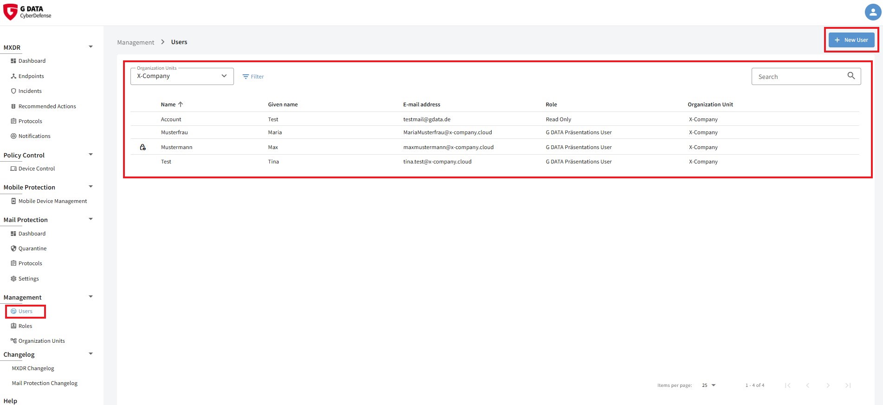The image size is (883, 405).
Task: Click the Name column sort arrow
Action: (x=181, y=105)
